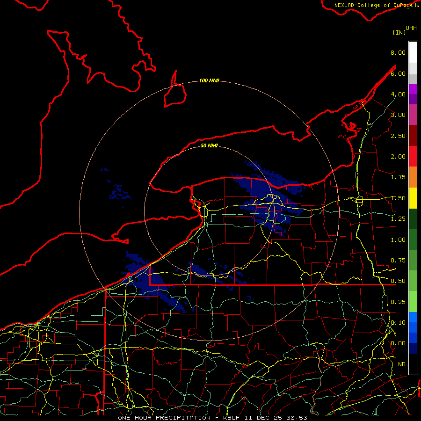
Task: Pick the bright red legend swatch
Action: point(413,156)
